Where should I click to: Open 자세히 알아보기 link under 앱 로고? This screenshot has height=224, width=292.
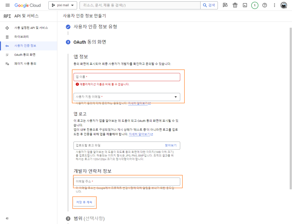139,134
